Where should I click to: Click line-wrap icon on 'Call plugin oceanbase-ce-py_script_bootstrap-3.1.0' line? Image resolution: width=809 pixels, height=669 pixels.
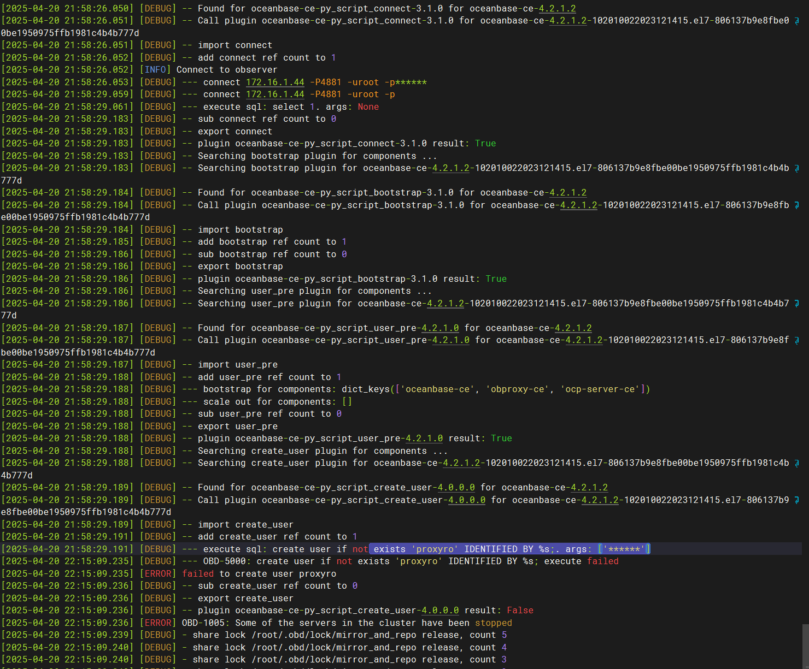796,205
